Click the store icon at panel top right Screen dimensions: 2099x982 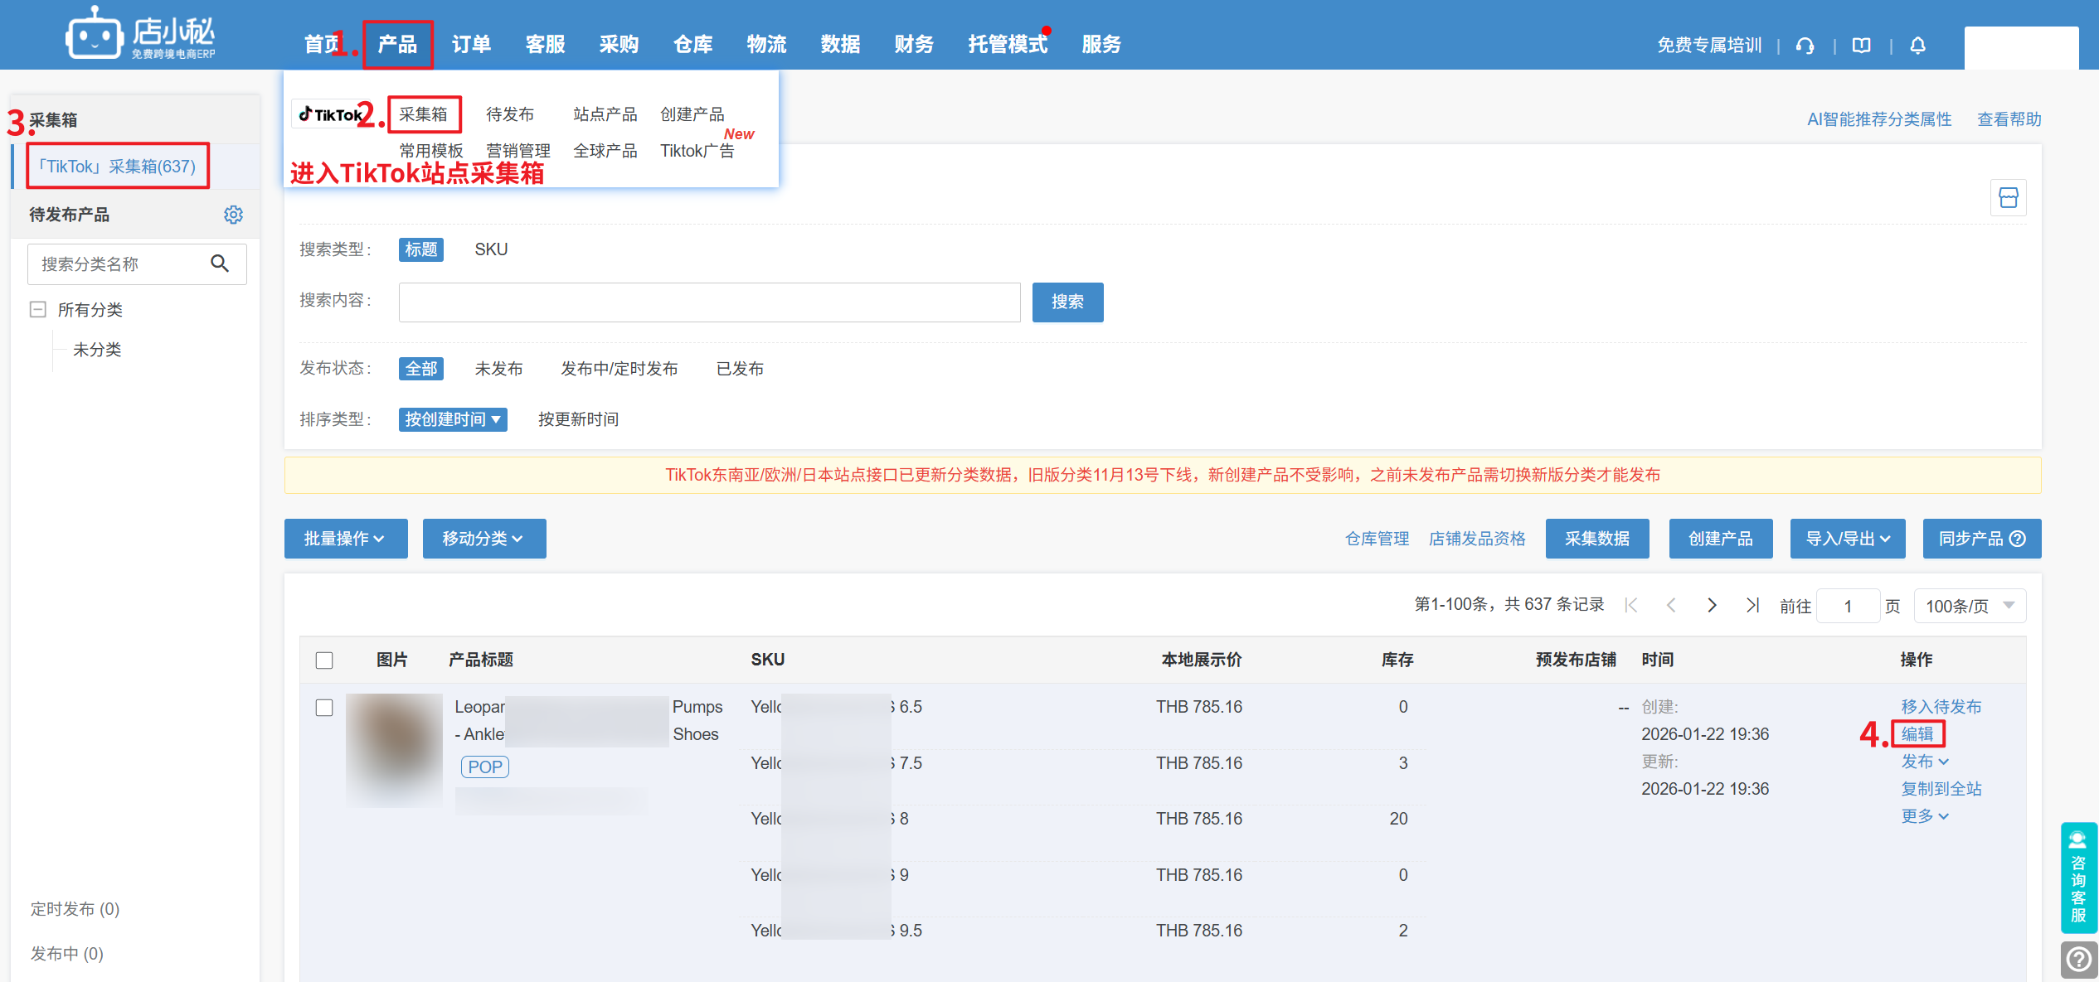coord(2008,198)
